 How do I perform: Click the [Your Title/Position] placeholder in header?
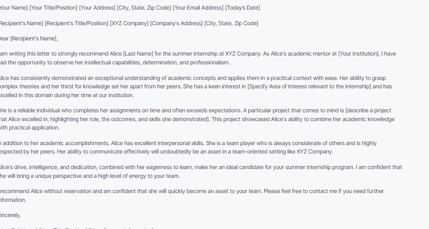pyautogui.click(x=53, y=8)
